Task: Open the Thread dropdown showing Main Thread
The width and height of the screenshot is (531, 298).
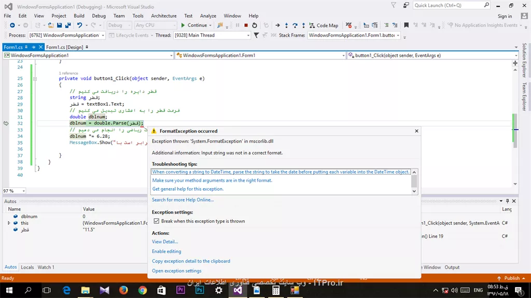Action: [248, 35]
